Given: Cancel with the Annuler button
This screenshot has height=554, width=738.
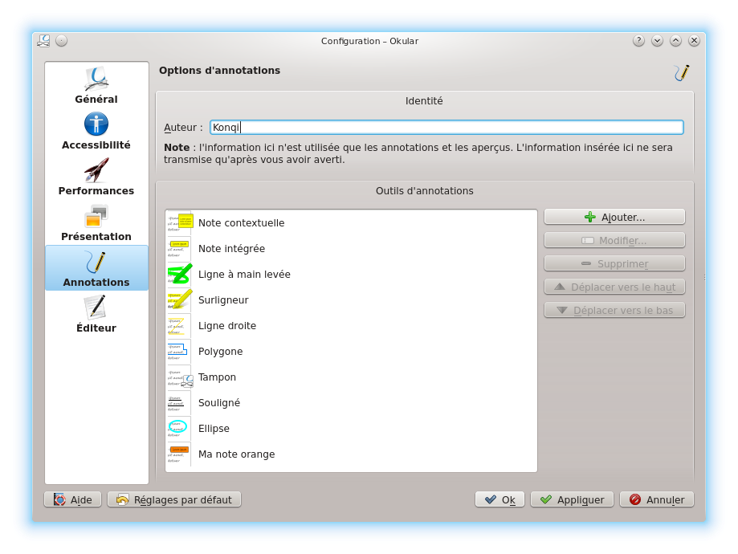Looking at the screenshot, I should tap(656, 499).
